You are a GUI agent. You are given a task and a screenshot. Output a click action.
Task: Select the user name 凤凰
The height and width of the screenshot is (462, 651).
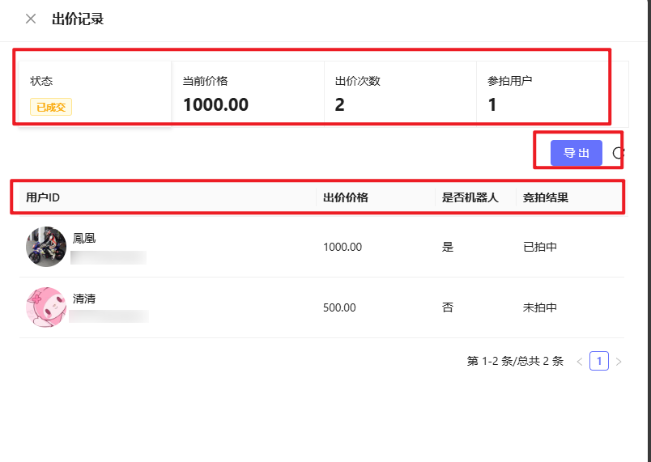coord(84,238)
